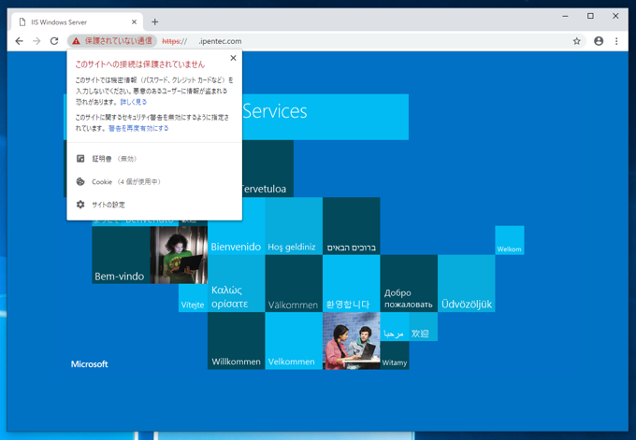The width and height of the screenshot is (636, 440).
Task: Open the Chrome three-dot menu
Action: [616, 41]
